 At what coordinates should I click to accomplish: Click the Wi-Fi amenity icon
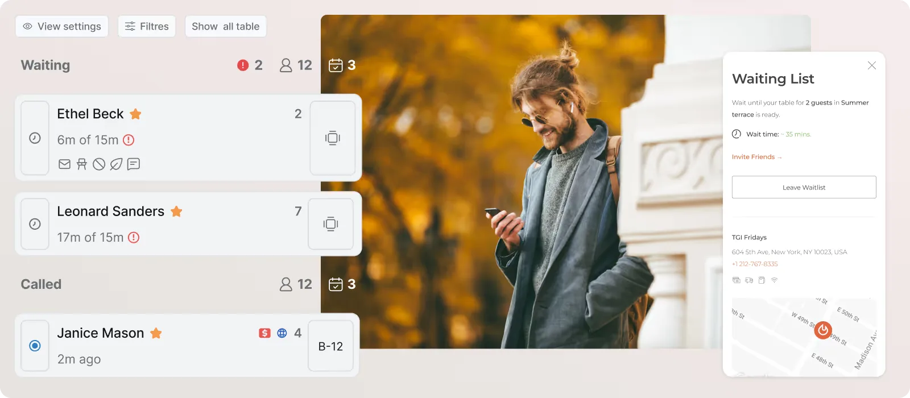[774, 280]
